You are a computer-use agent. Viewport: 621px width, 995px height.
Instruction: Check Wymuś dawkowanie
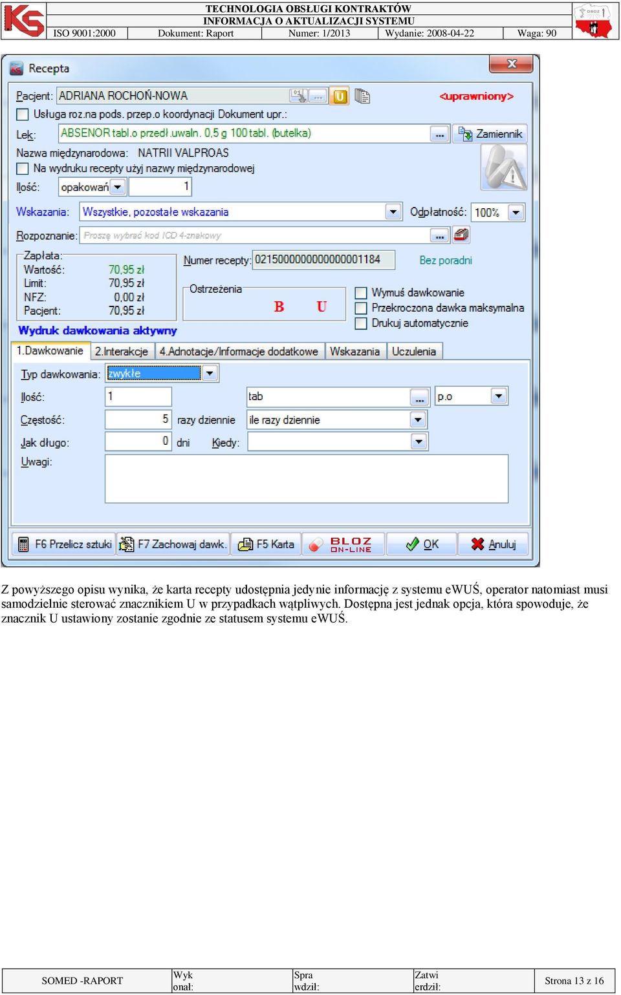(x=361, y=293)
